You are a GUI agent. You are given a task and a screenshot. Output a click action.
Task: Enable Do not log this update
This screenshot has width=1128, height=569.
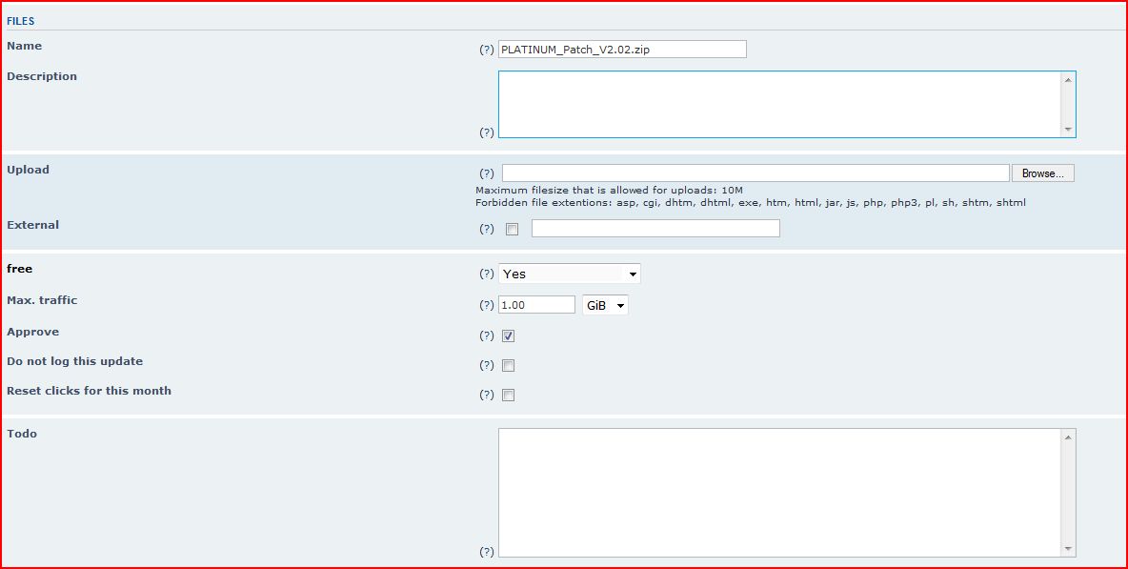[509, 365]
